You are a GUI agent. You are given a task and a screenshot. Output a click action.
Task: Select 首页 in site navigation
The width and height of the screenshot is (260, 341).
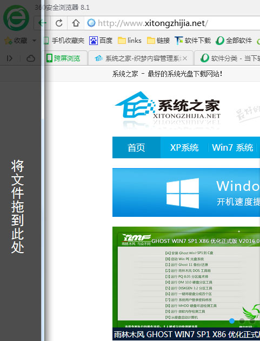136,147
